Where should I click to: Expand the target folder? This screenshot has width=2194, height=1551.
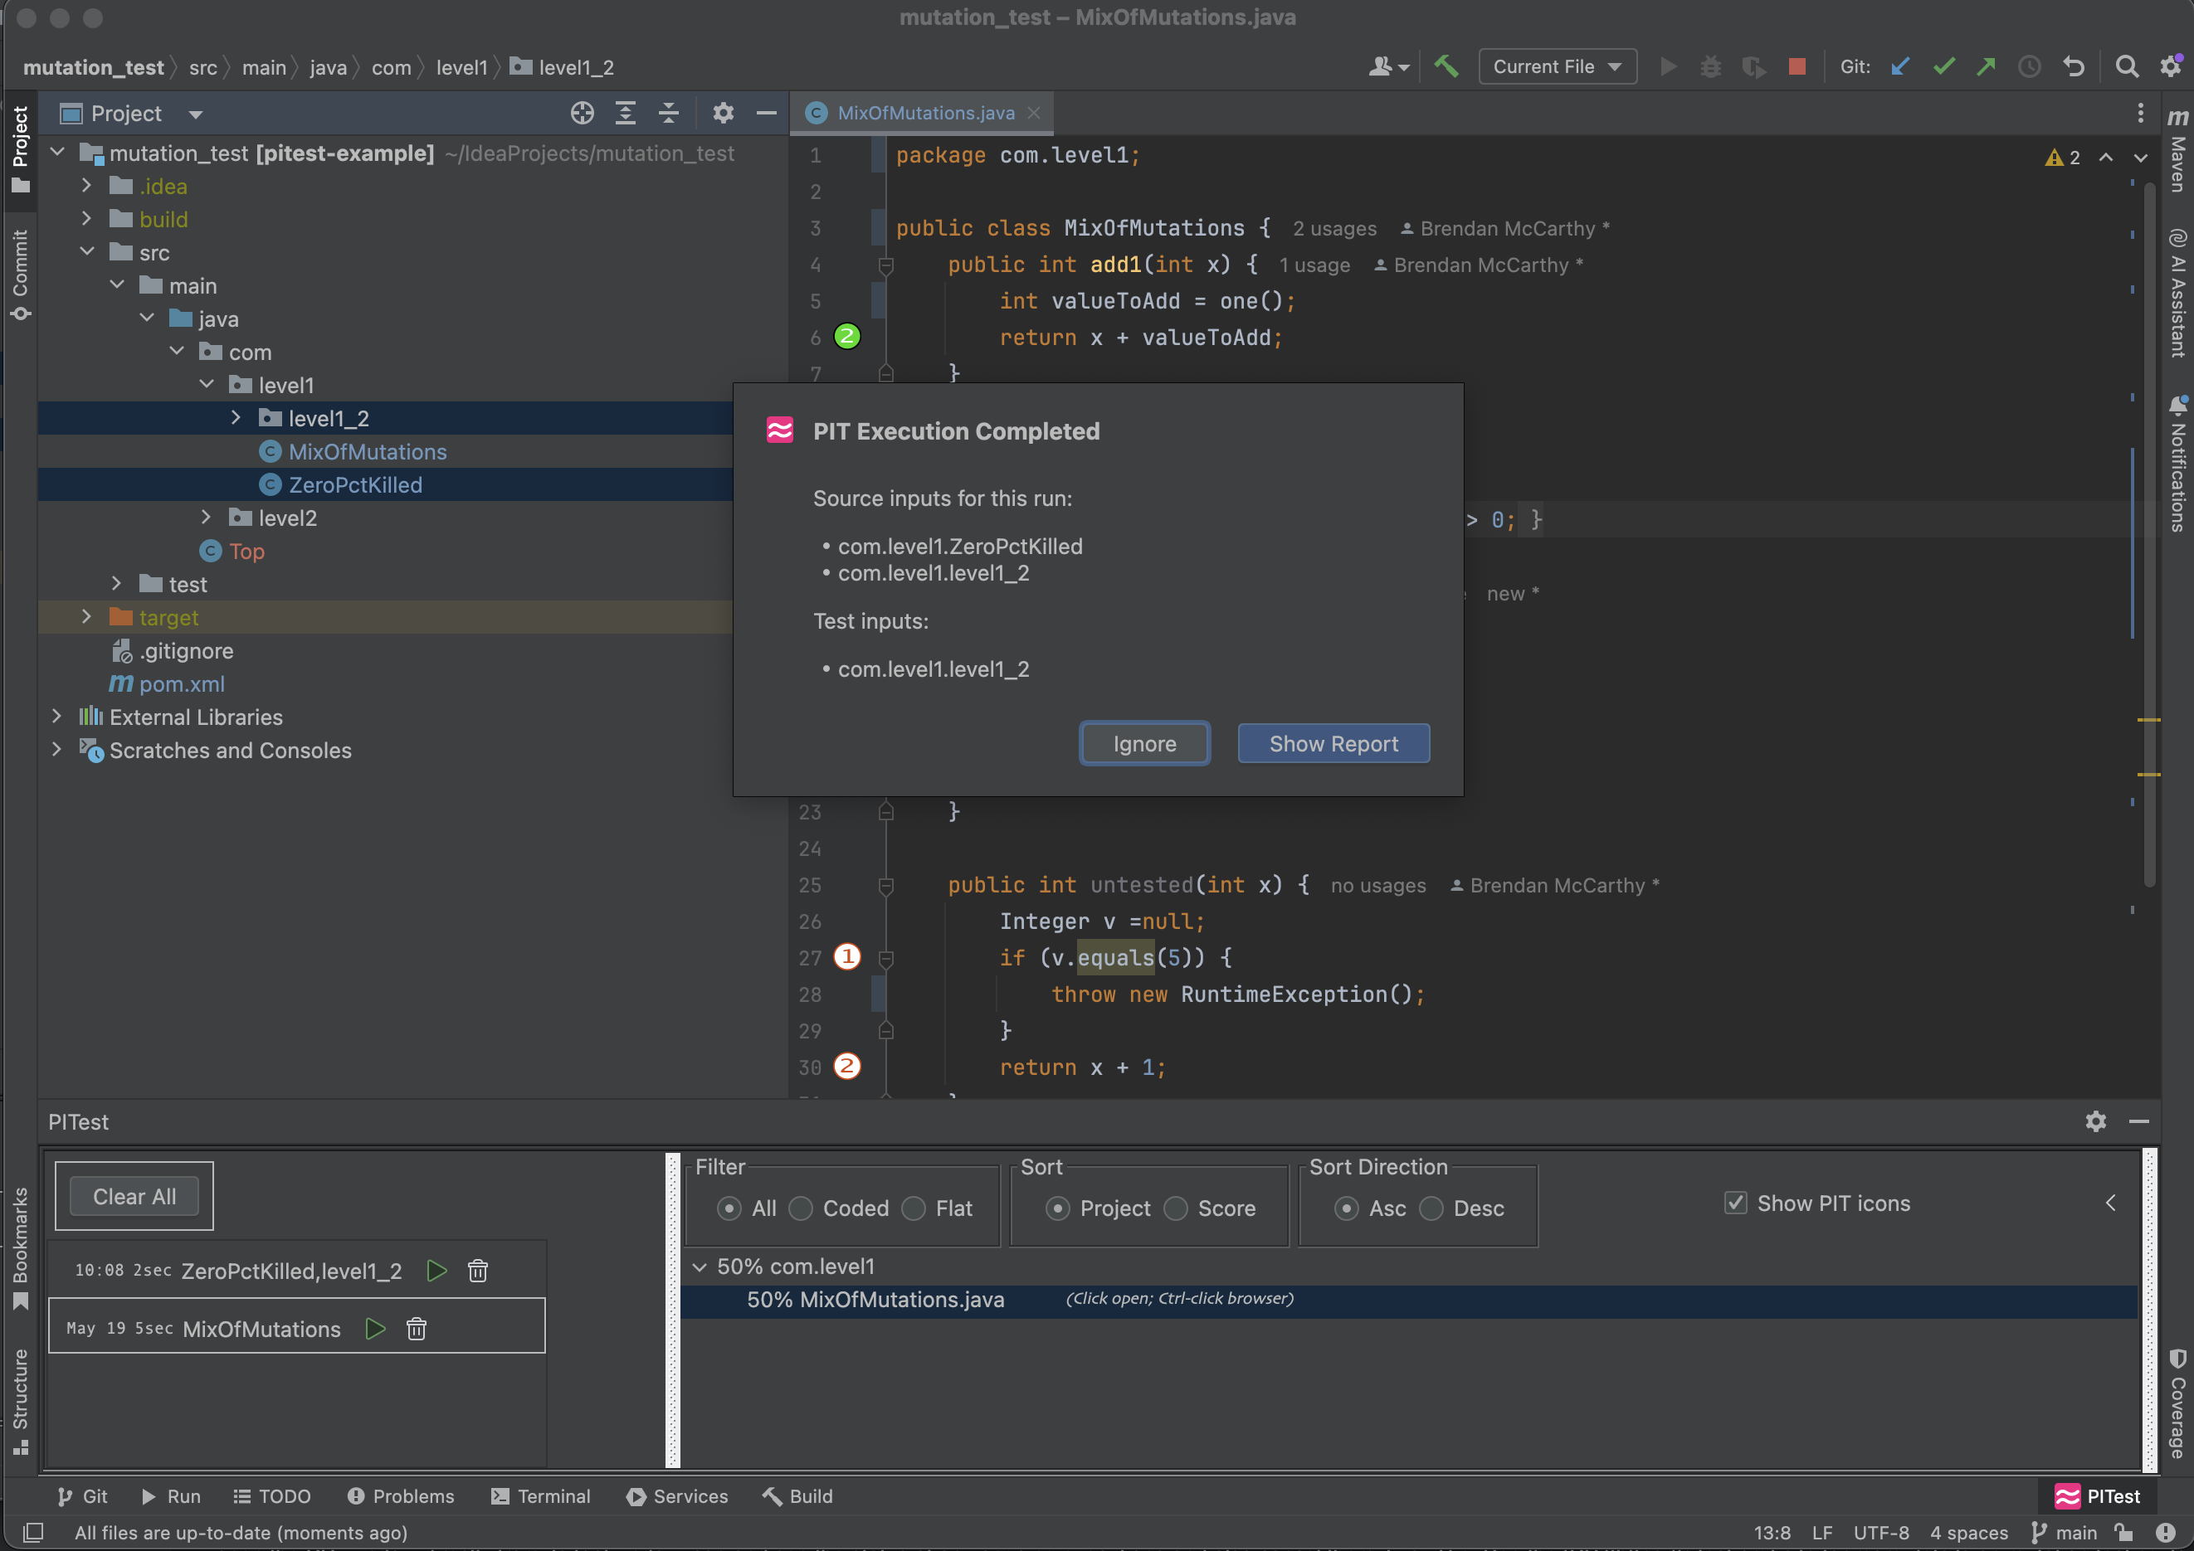pyautogui.click(x=87, y=617)
